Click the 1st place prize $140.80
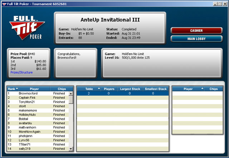The image size is (229, 158). point(40,61)
